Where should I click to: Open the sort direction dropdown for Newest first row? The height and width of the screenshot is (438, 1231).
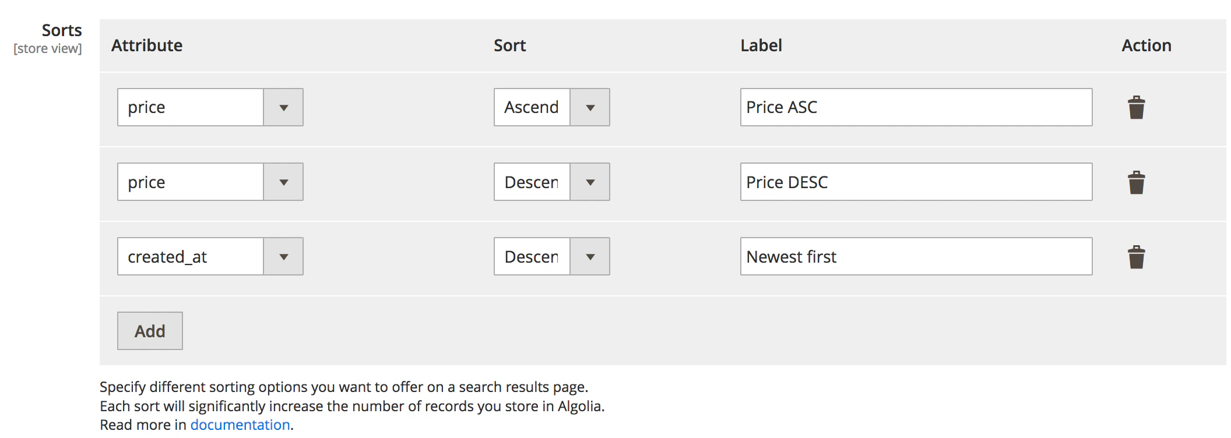click(590, 256)
